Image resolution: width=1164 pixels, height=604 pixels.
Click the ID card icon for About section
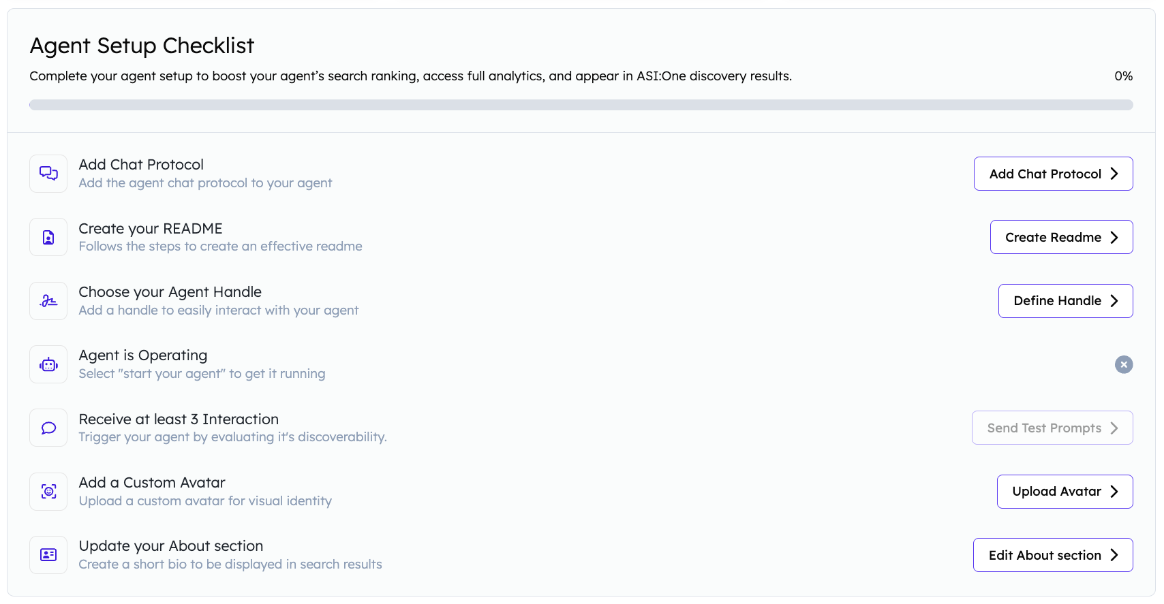48,555
